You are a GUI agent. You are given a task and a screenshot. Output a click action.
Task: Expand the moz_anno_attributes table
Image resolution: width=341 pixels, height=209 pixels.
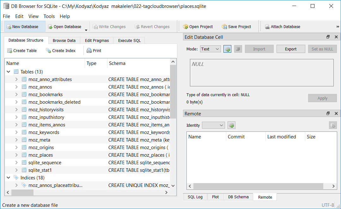coord(16,79)
